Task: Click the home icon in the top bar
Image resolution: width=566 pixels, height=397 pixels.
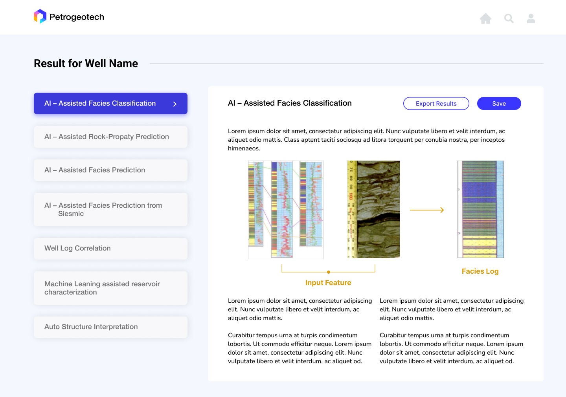Action: point(485,18)
